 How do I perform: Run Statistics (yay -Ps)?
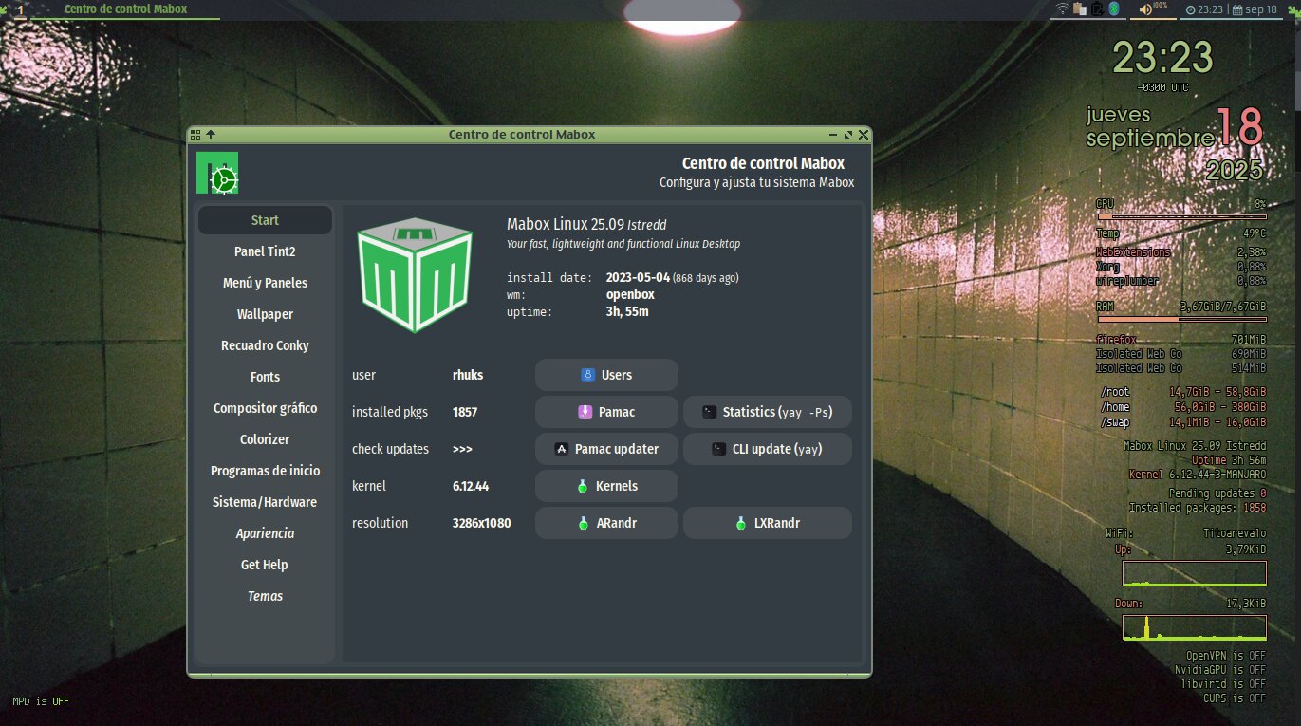(767, 412)
